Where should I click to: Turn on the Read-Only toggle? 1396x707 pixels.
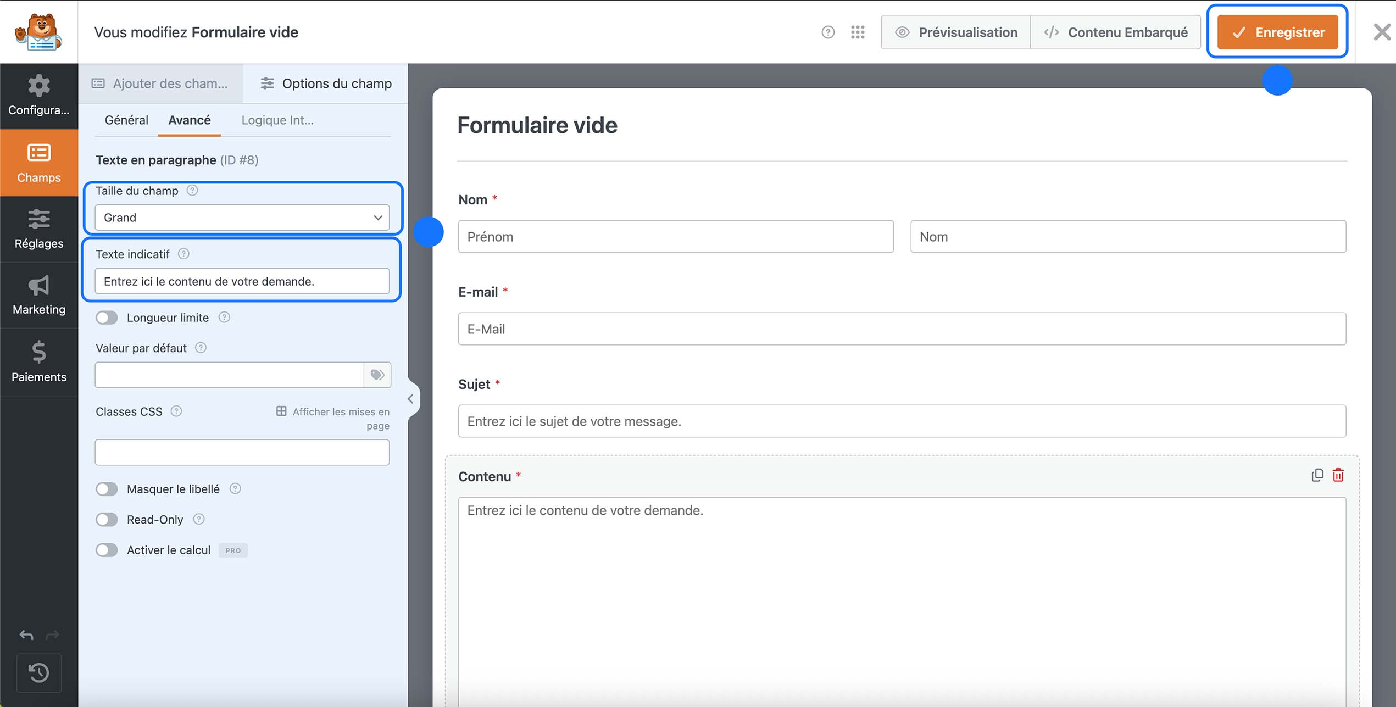pos(107,519)
